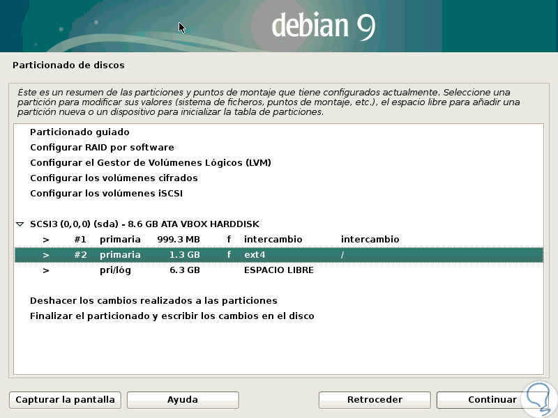Select Finalizar el particionado y escribir los cambios

point(172,316)
